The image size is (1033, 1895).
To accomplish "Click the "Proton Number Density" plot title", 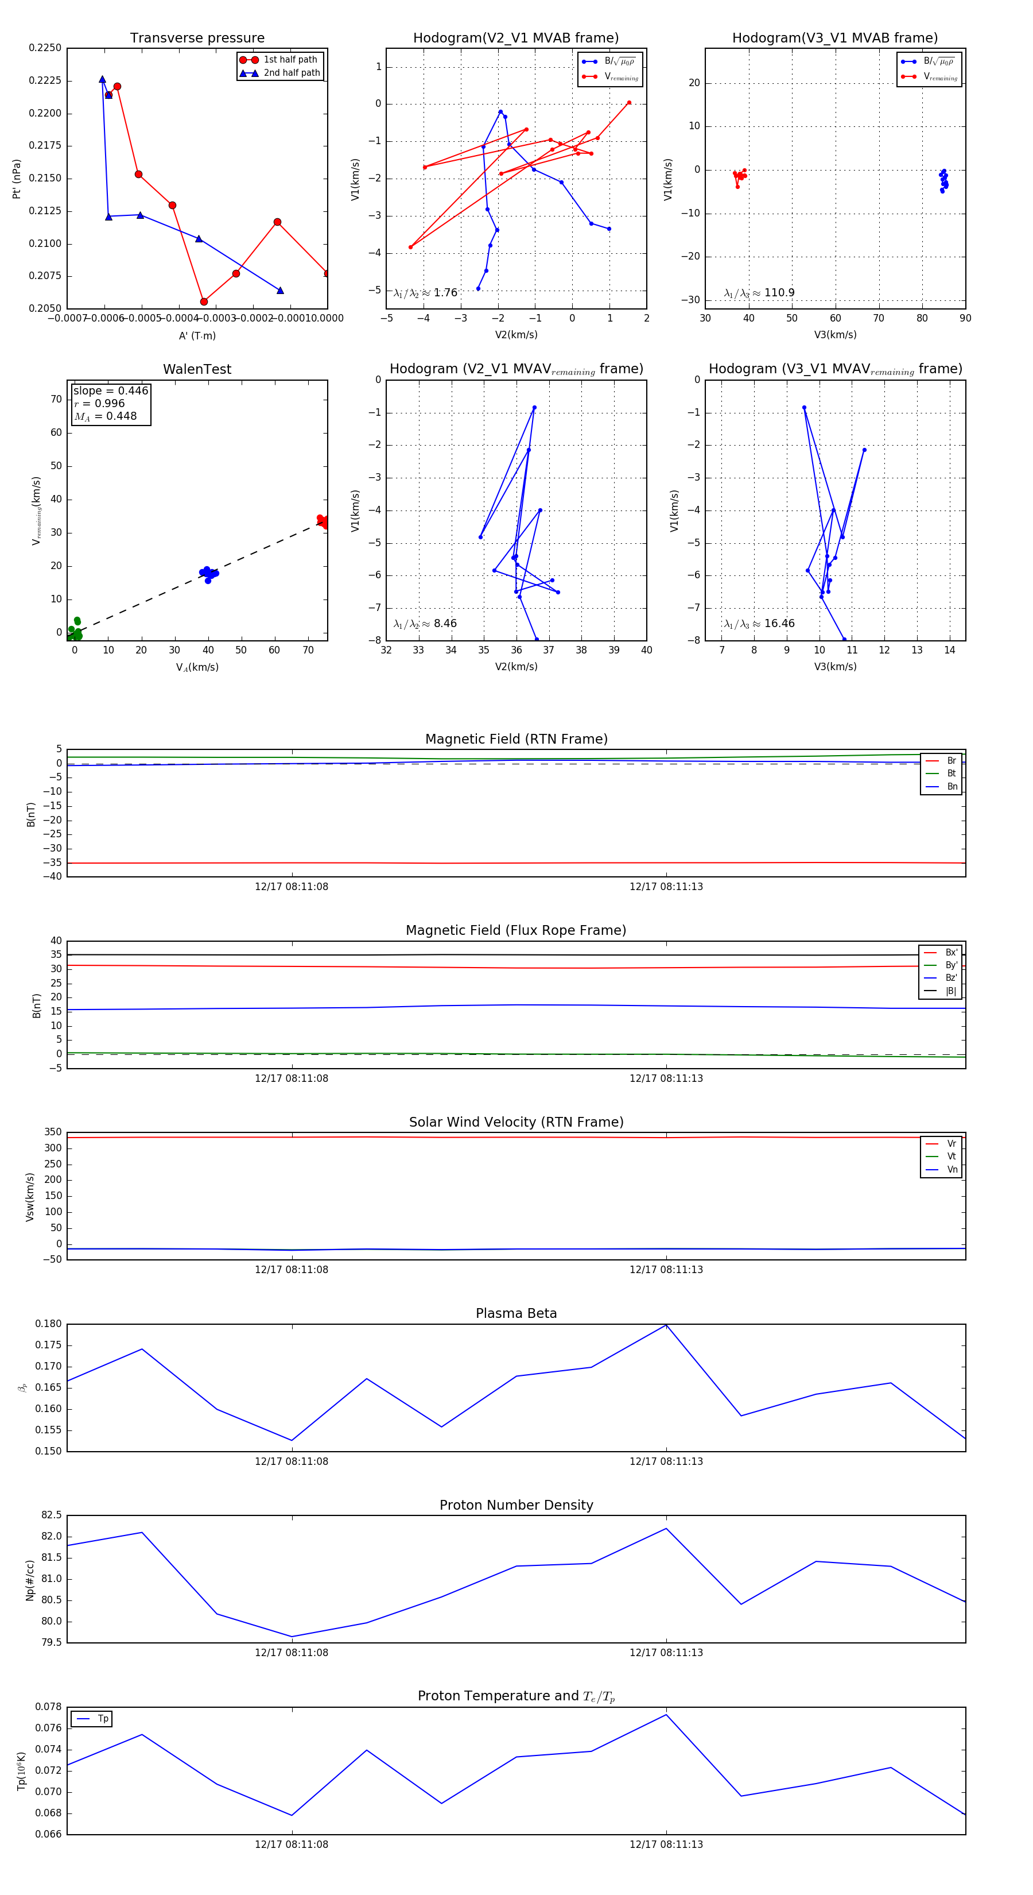I will [516, 1505].
